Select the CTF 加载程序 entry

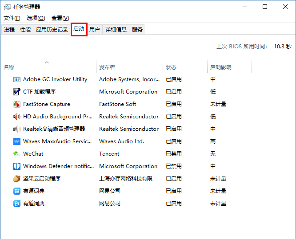coord(40,92)
